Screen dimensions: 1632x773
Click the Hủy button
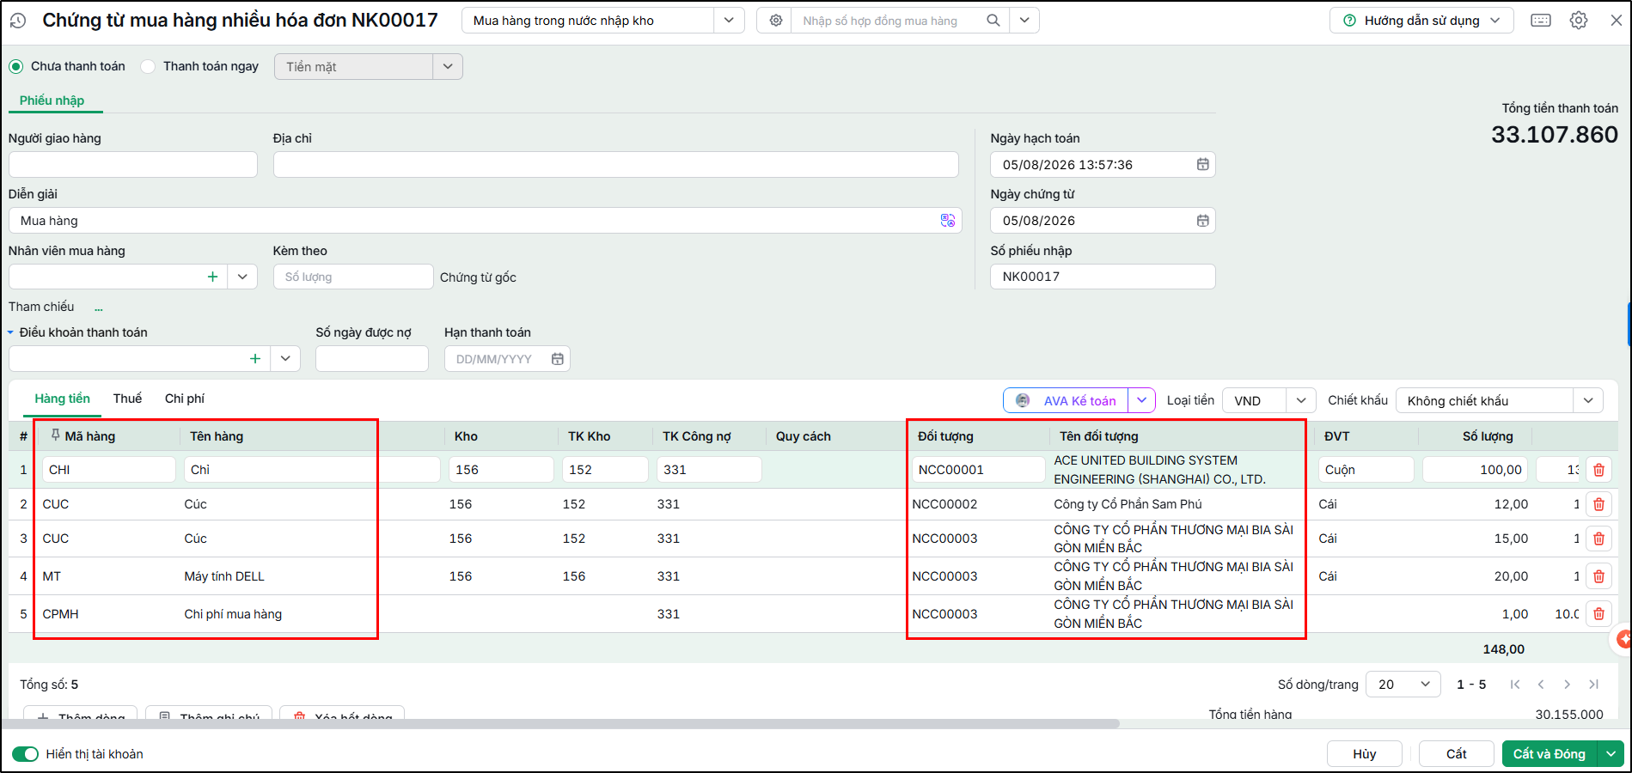coord(1365,754)
